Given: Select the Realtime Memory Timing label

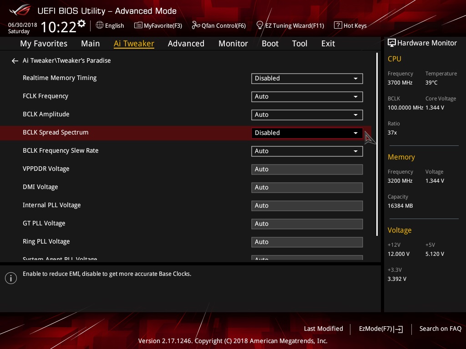Looking at the screenshot, I should [x=60, y=78].
